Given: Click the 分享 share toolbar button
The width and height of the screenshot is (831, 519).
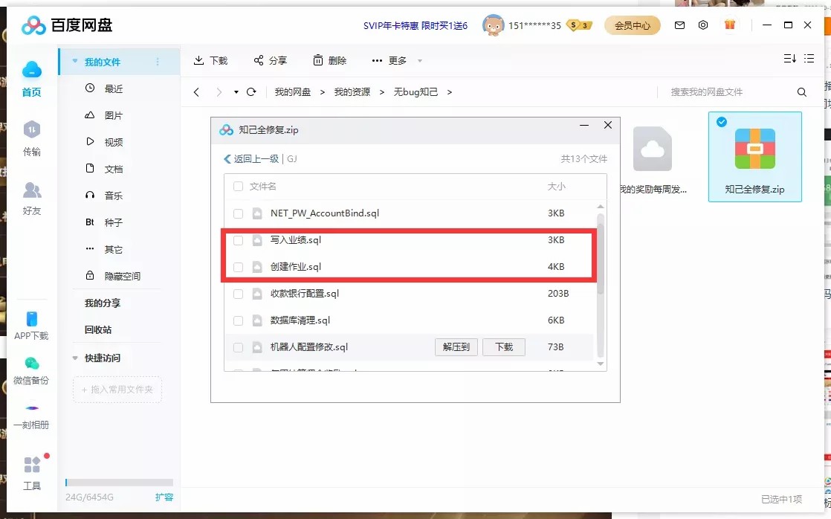Looking at the screenshot, I should point(271,60).
